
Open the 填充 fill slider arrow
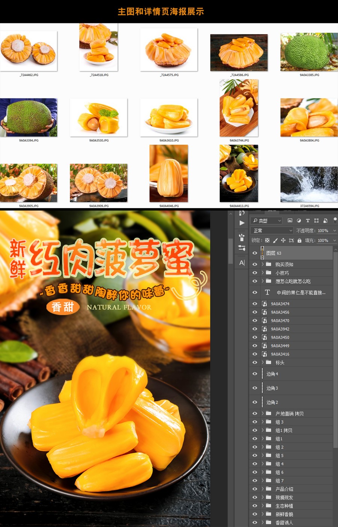[x=335, y=240]
